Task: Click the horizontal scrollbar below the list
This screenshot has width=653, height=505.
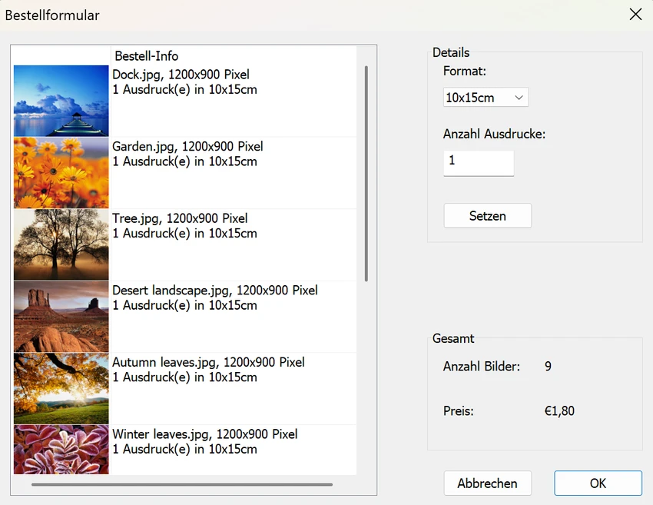Action: click(x=182, y=484)
